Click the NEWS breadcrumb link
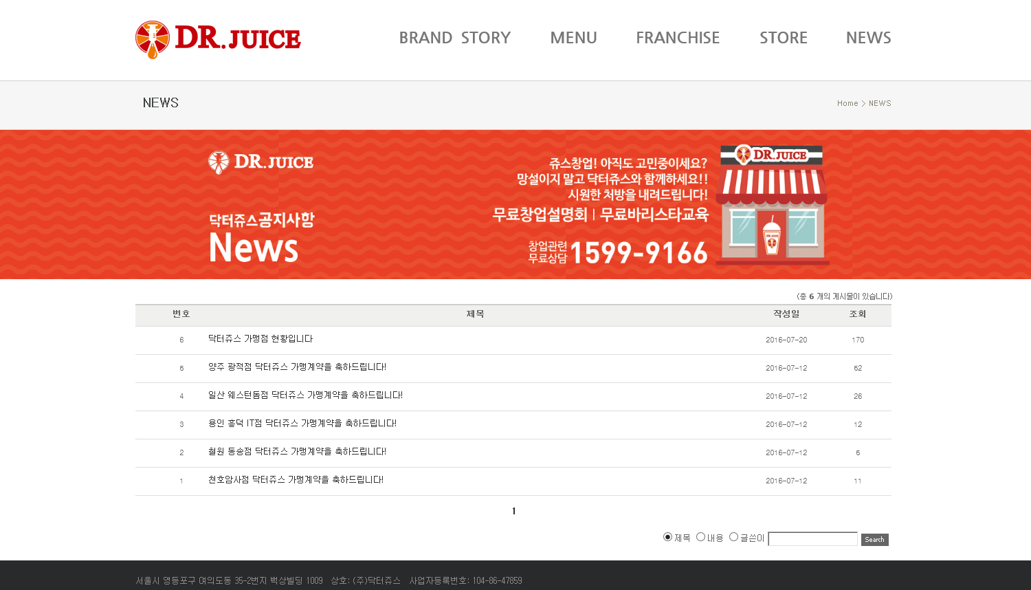The width and height of the screenshot is (1031, 590). tap(880, 103)
